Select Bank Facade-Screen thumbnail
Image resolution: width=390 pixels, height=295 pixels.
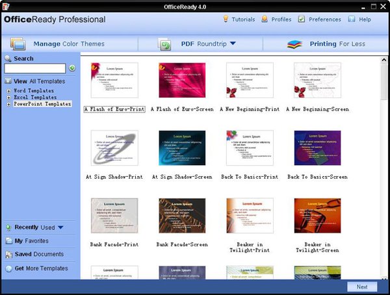click(x=182, y=216)
